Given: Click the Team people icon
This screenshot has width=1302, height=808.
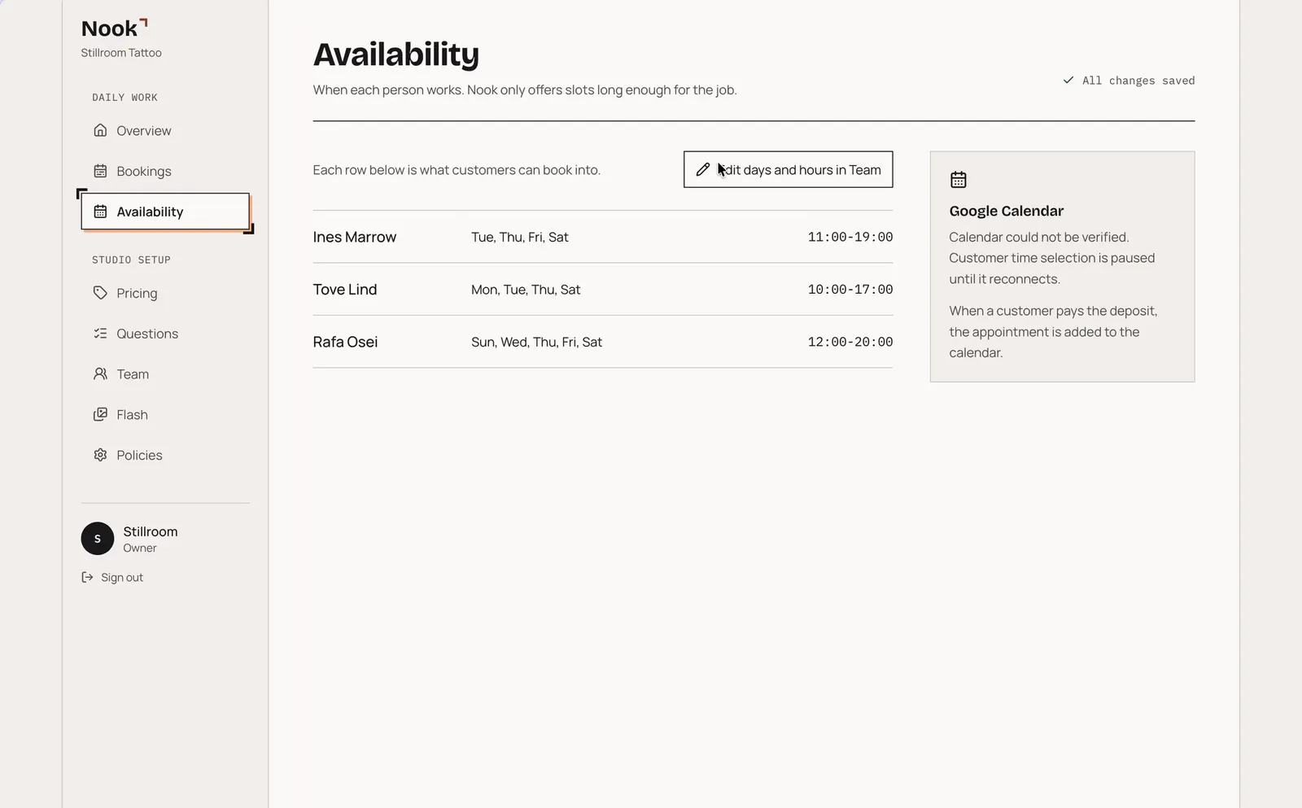Looking at the screenshot, I should [x=100, y=374].
